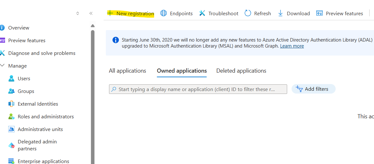Click the Download arrow icon
Screen dimensions: 374x164
280,13
